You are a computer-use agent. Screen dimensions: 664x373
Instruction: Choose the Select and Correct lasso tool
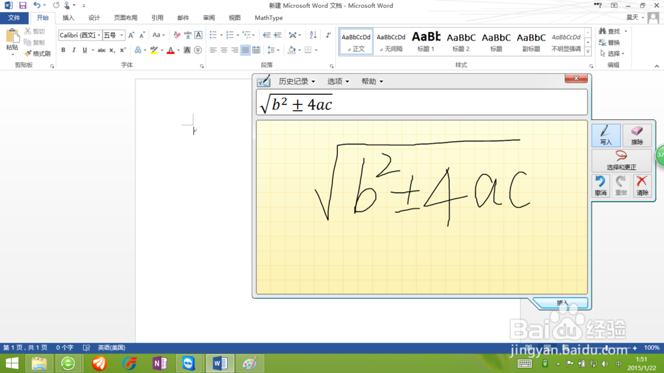pyautogui.click(x=622, y=161)
